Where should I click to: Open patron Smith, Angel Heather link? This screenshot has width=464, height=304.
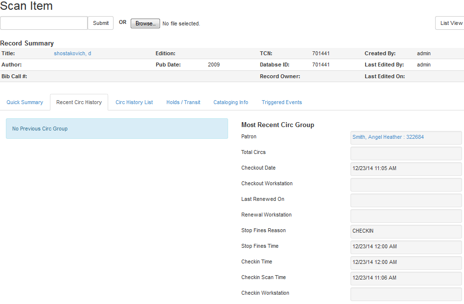388,137
